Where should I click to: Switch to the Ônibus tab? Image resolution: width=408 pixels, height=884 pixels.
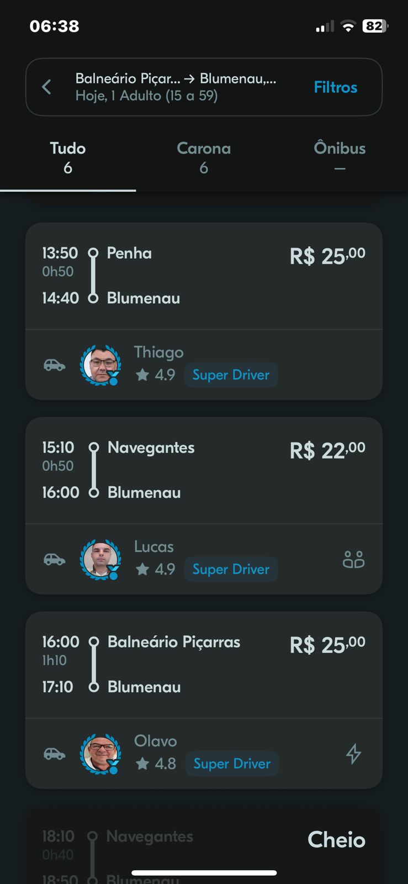point(340,157)
